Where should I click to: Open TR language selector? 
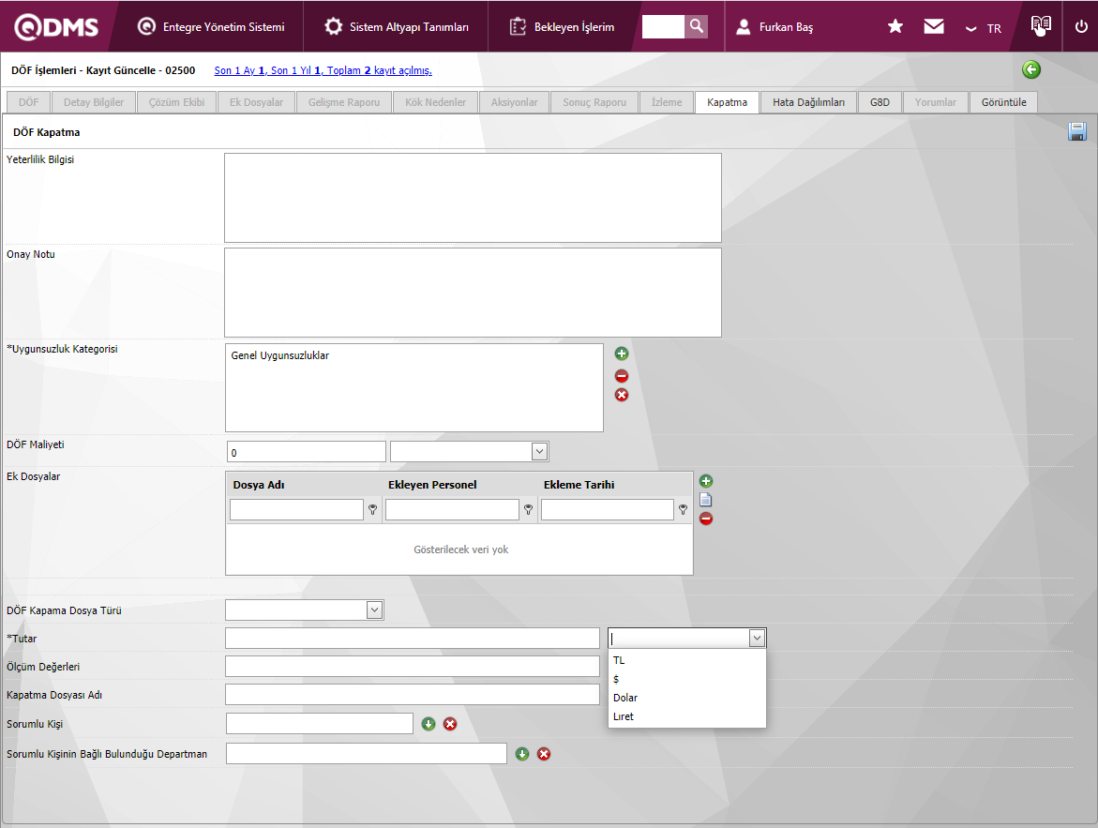point(984,29)
